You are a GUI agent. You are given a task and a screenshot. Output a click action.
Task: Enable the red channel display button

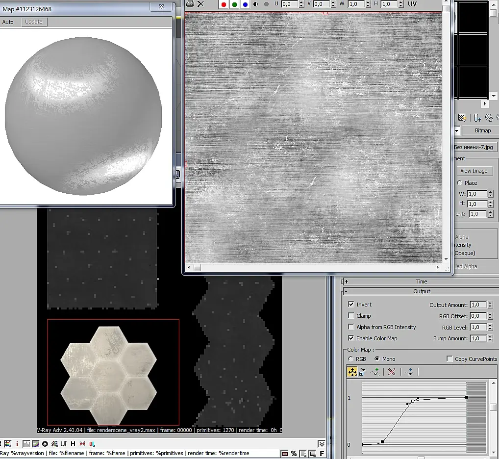224,4
